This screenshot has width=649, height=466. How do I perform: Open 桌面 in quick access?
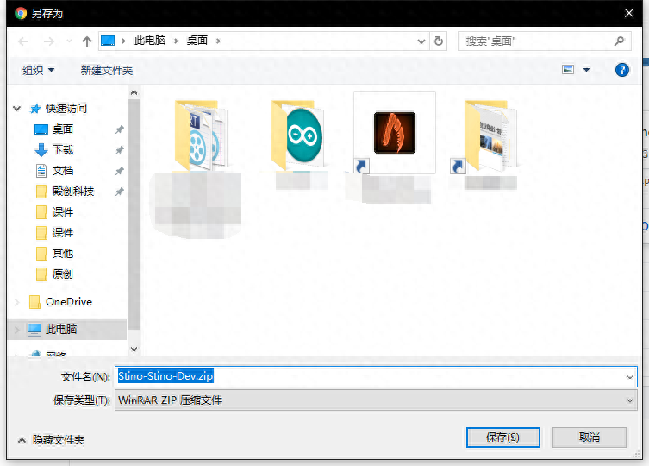tap(63, 129)
